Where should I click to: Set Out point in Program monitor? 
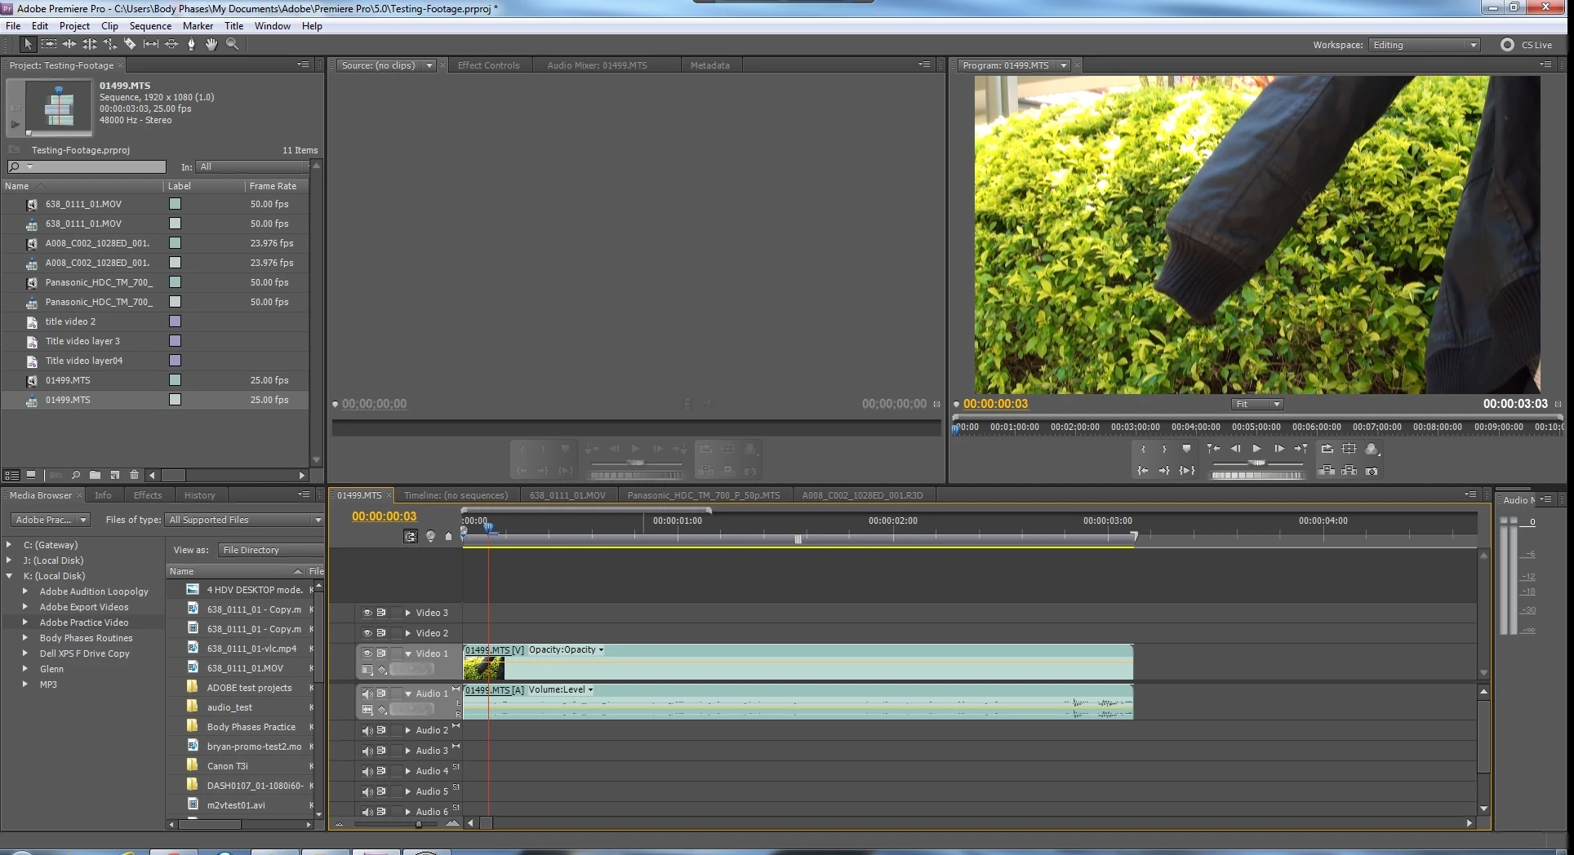coord(1164,449)
